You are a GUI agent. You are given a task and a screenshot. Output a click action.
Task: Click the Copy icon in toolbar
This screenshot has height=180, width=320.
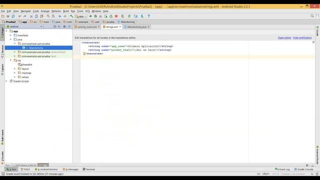point(36,16)
